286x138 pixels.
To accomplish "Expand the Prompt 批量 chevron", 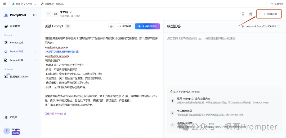I will click(x=35, y=61).
